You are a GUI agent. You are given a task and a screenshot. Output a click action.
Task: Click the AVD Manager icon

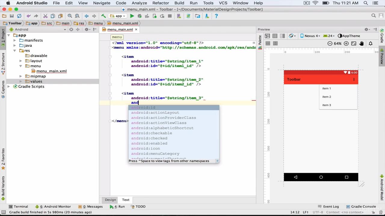pyautogui.click(x=179, y=16)
